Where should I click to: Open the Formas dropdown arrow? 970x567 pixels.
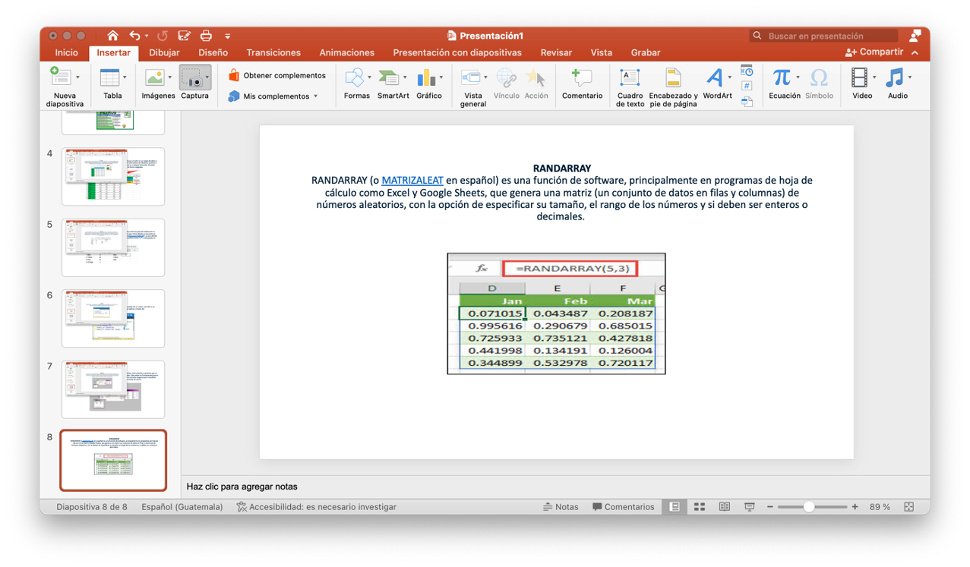370,78
